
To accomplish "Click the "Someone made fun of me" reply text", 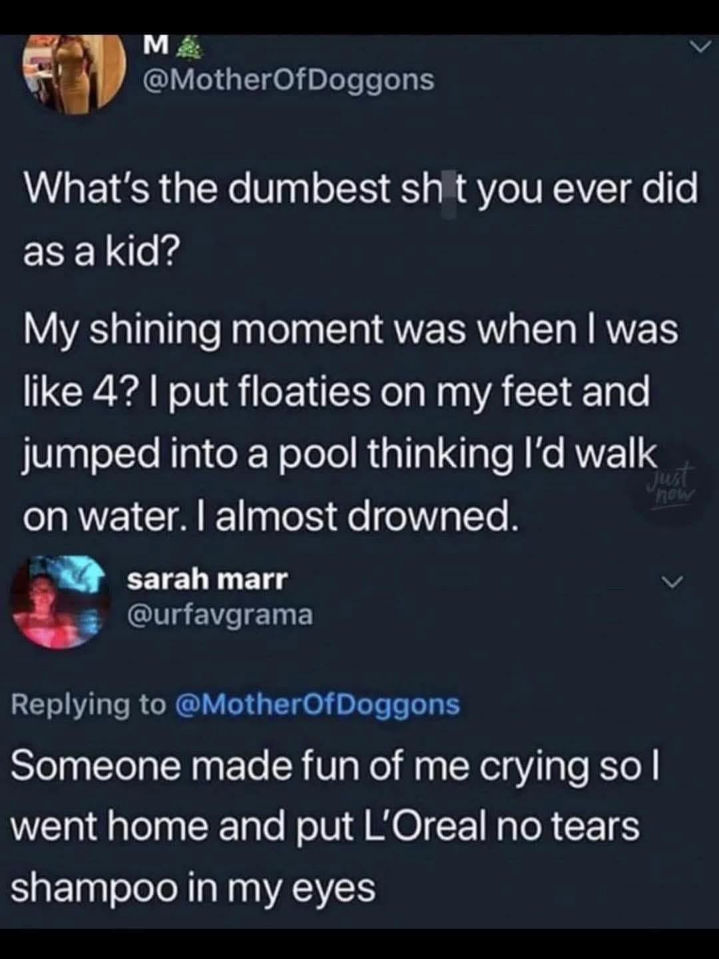I will (x=335, y=765).
